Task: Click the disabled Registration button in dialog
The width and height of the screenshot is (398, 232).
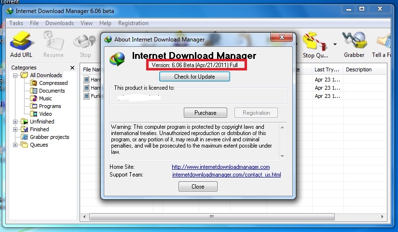Action: point(256,113)
